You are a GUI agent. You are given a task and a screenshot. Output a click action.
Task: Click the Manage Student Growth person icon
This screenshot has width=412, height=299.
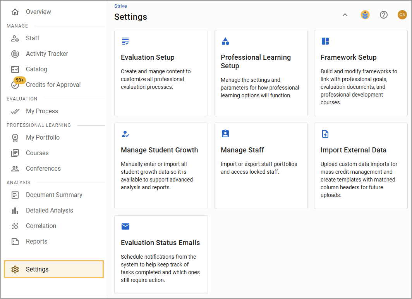(x=125, y=134)
